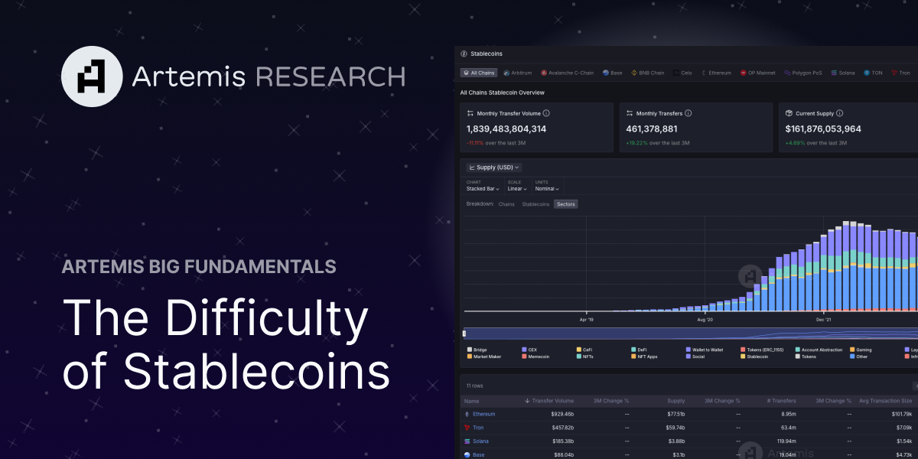Click the TON logo in chain filter
The image size is (918, 459).
[x=867, y=73]
